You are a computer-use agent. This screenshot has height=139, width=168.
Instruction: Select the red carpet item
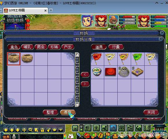(x=111, y=72)
